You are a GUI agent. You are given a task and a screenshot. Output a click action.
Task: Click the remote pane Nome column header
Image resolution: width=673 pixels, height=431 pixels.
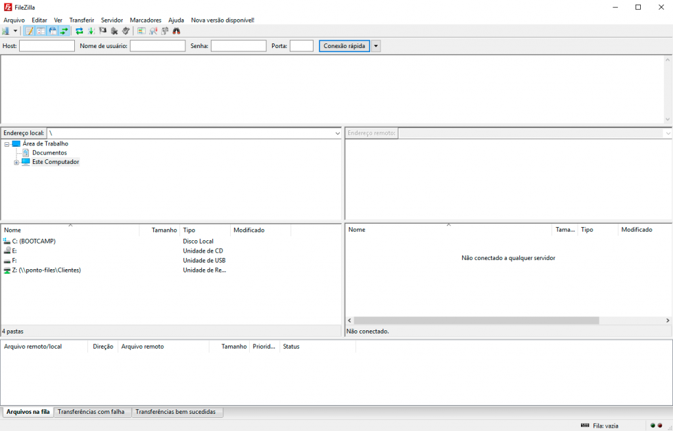coord(448,230)
